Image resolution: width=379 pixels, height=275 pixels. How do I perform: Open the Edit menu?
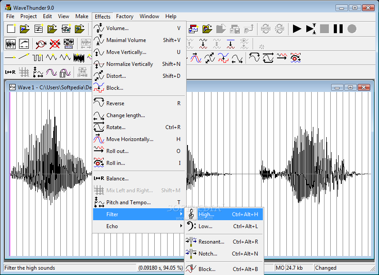pos(47,16)
